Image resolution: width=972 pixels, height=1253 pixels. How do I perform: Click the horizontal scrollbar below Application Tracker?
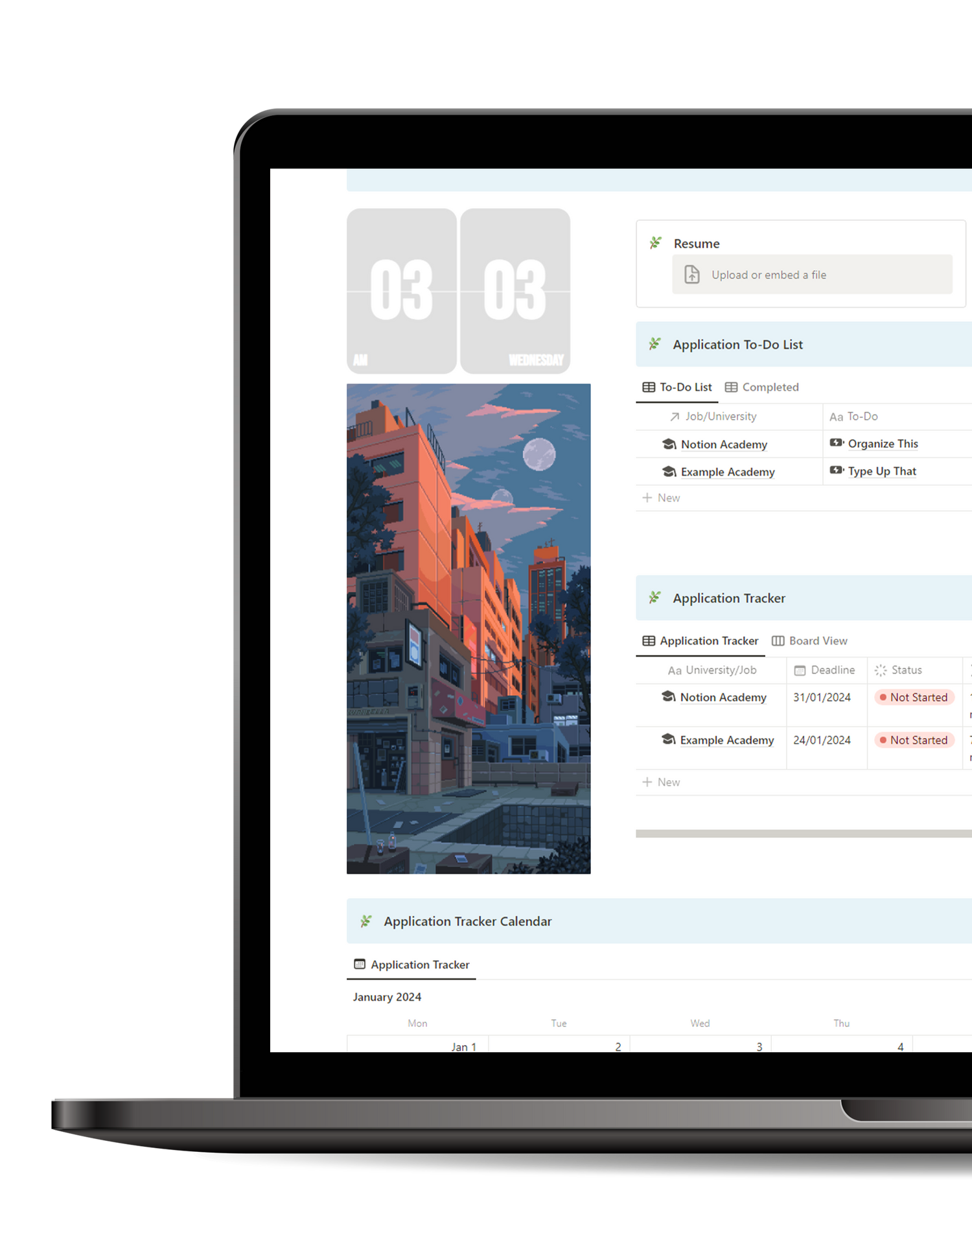(804, 834)
